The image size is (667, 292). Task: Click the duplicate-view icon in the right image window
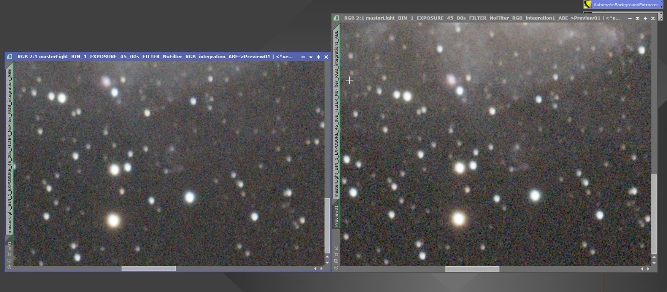[336, 261]
